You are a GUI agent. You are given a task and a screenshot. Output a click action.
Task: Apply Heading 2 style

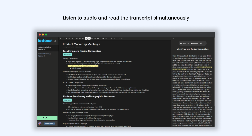(80, 38)
